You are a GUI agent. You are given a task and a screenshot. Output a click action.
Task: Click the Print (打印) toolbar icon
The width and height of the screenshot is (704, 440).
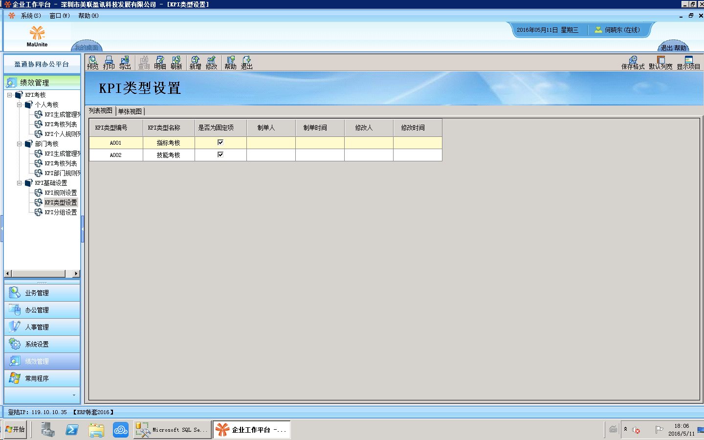click(x=109, y=63)
